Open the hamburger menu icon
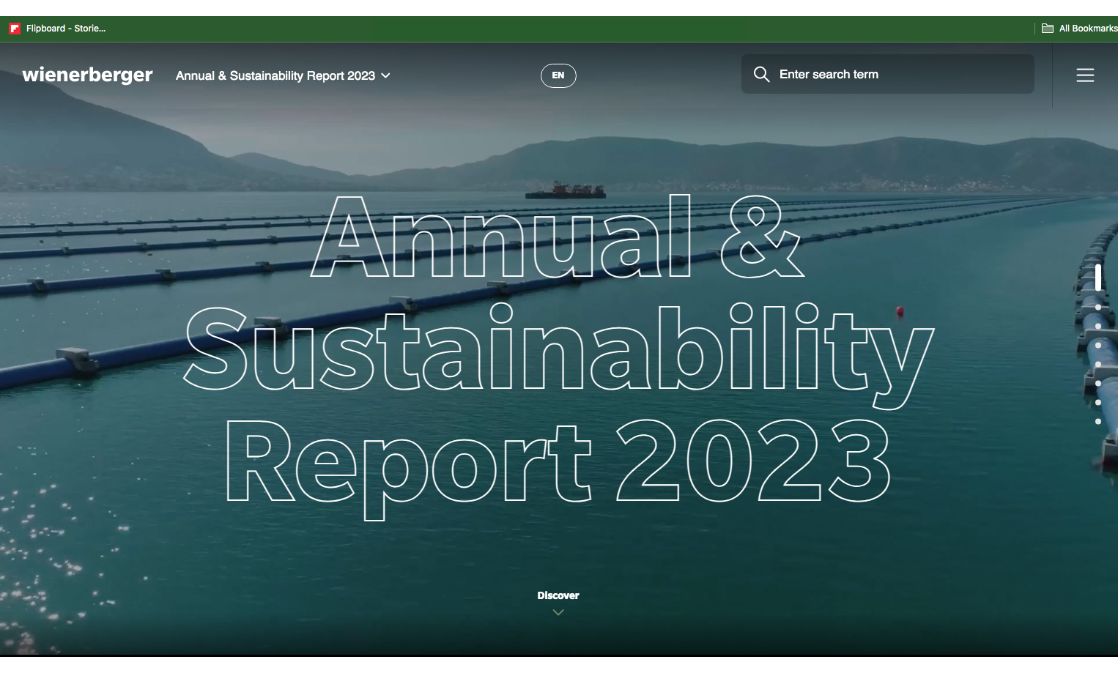 click(x=1085, y=75)
